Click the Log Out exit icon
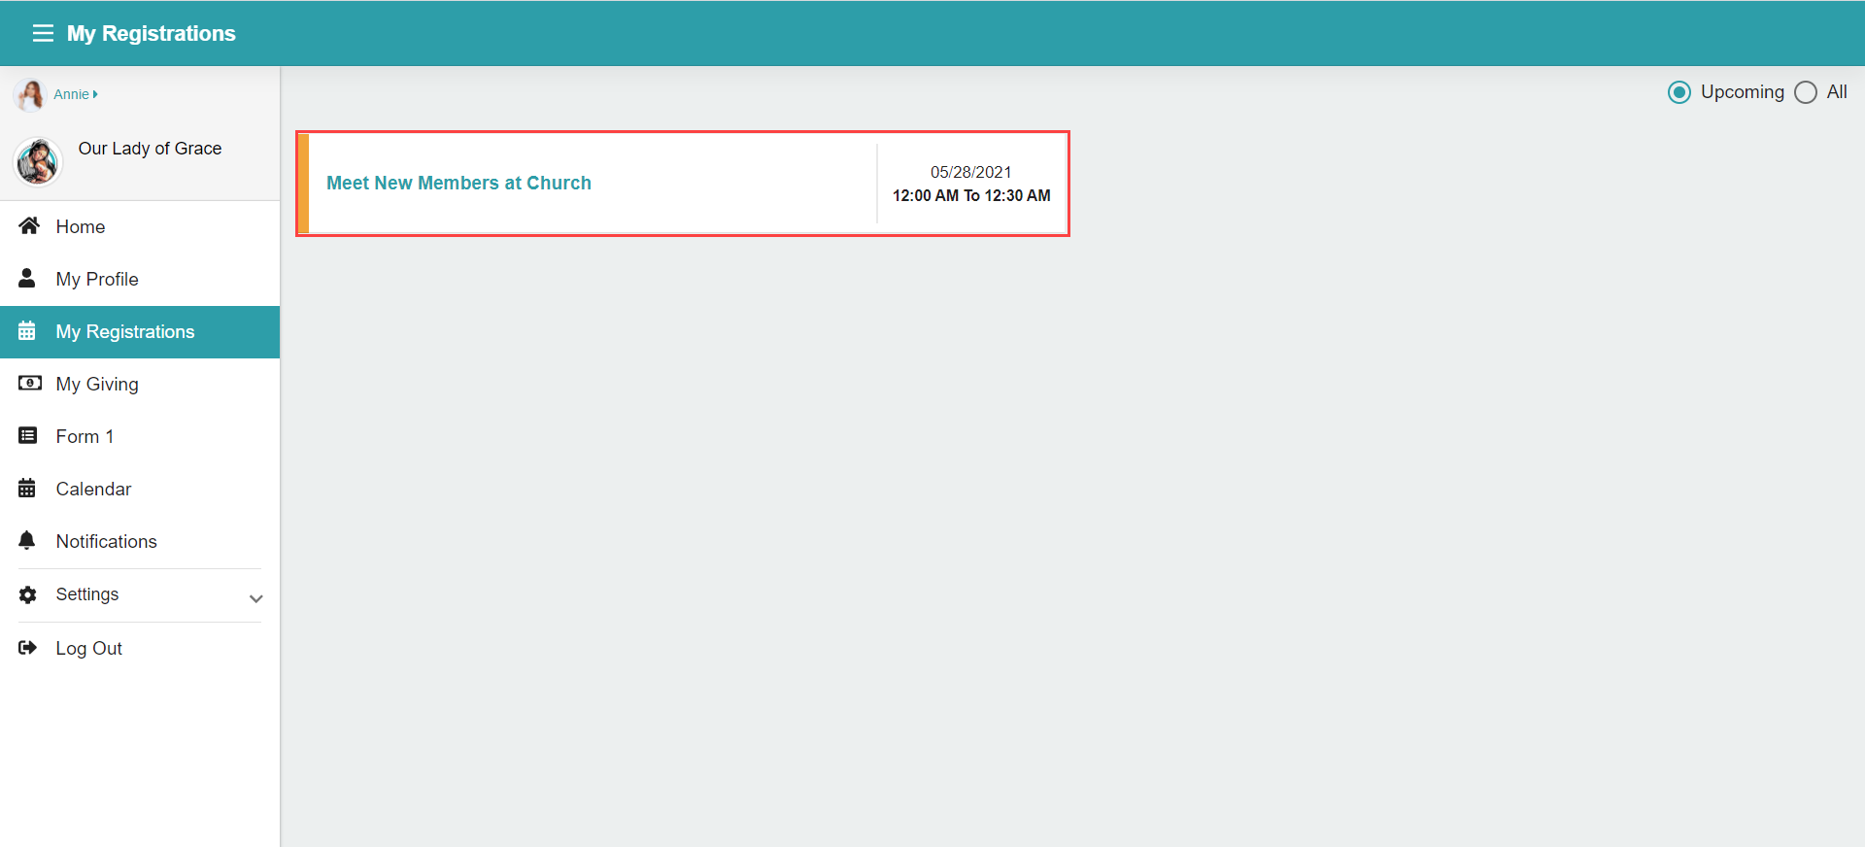 tap(28, 648)
